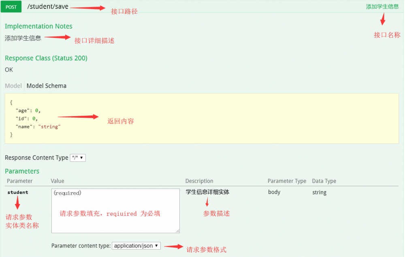Image resolution: width=405 pixels, height=257 pixels.
Task: Open the Response Content Type dropdown
Action: click(77, 157)
